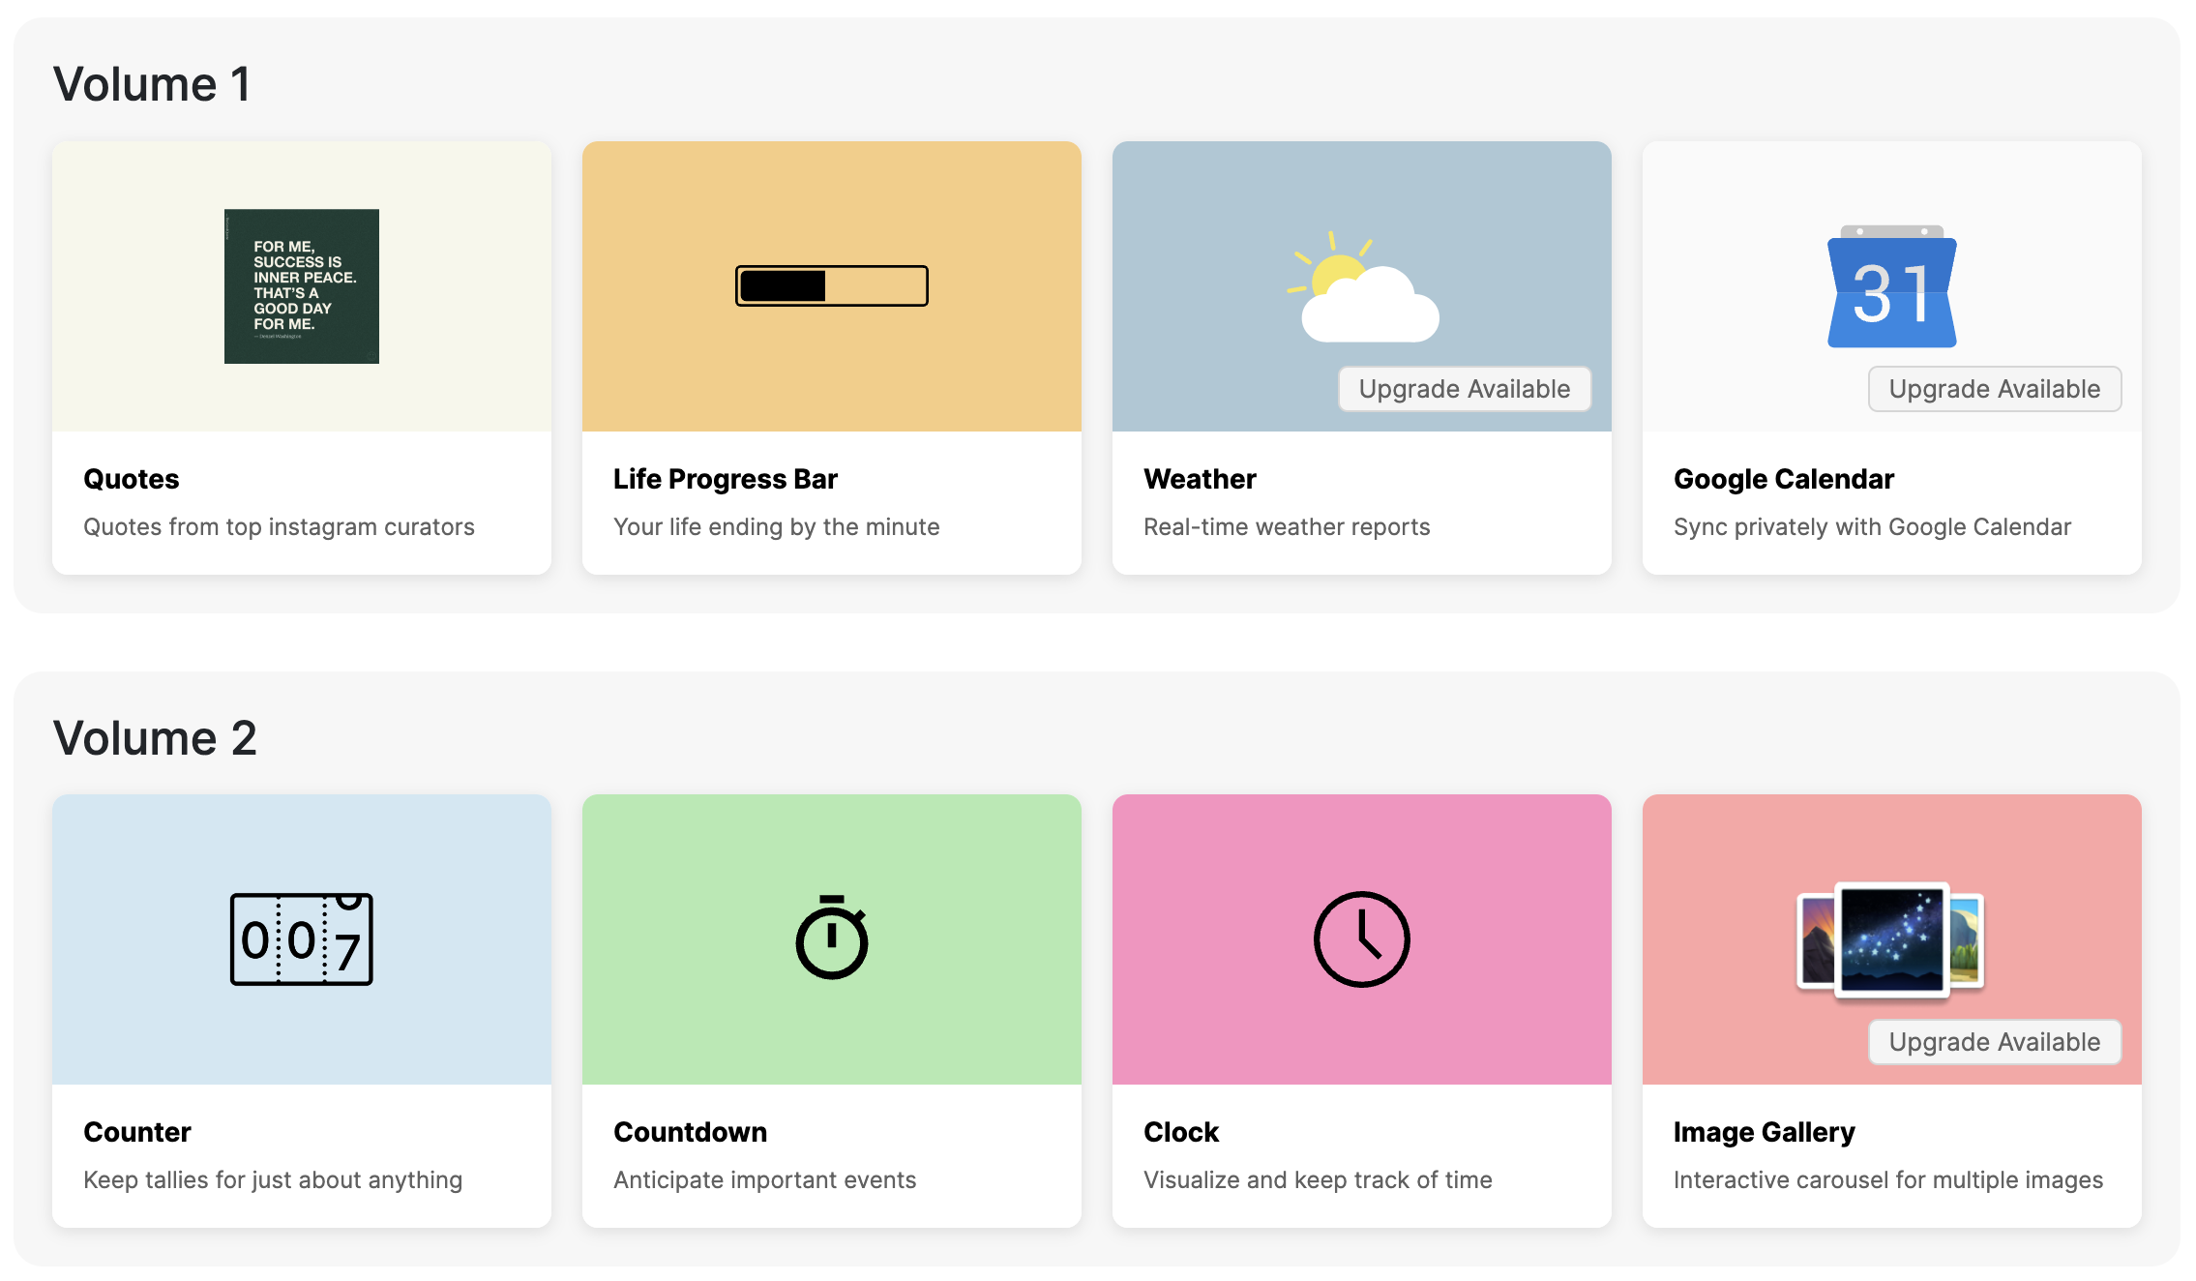Select the Counter widget tally icon

pyautogui.click(x=301, y=938)
